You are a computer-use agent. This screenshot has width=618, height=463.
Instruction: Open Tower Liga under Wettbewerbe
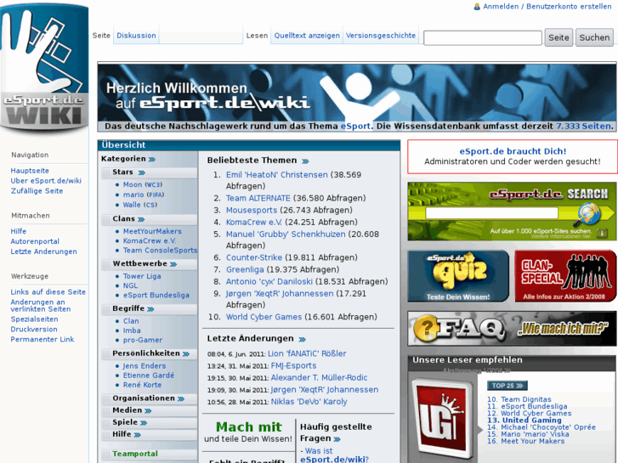tap(142, 276)
